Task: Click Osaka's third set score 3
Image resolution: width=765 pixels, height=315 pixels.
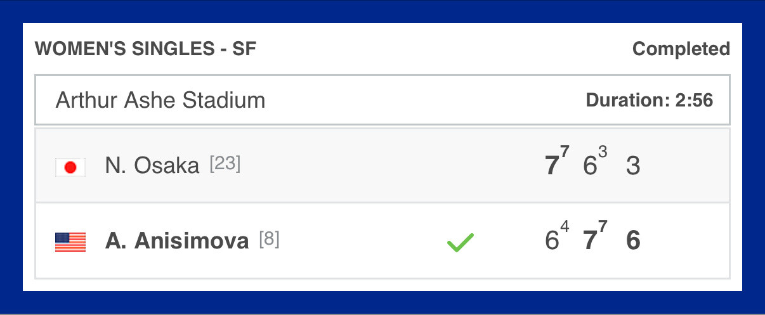Action: (632, 166)
